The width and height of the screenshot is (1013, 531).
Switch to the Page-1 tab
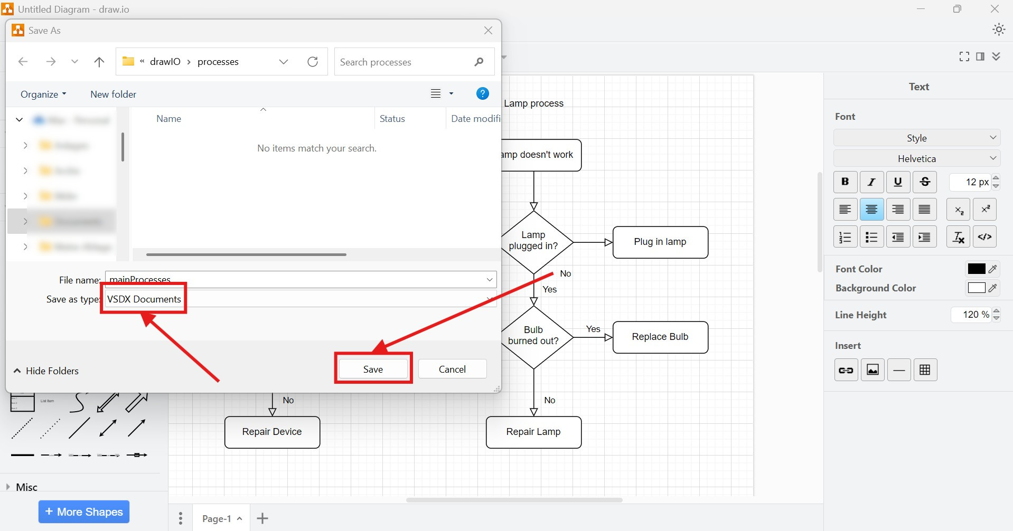click(218, 518)
